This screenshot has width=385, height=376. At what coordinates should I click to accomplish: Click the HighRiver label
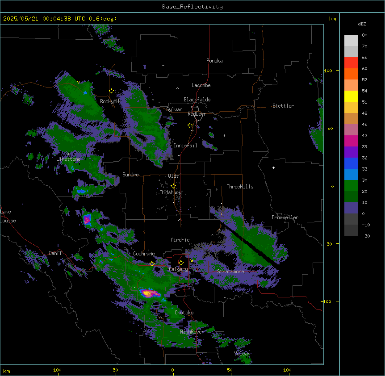[192, 332]
